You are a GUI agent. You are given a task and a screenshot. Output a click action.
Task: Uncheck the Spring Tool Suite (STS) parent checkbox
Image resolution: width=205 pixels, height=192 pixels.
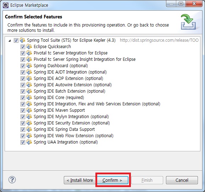point(16,40)
